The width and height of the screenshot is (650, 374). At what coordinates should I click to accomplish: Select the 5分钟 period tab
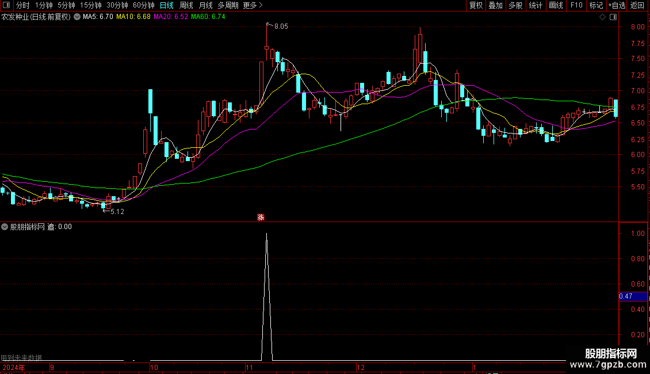pos(66,5)
